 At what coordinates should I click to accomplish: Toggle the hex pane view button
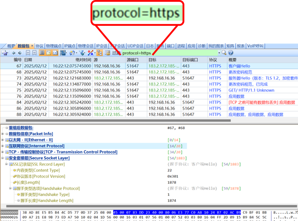tap(55, 52)
